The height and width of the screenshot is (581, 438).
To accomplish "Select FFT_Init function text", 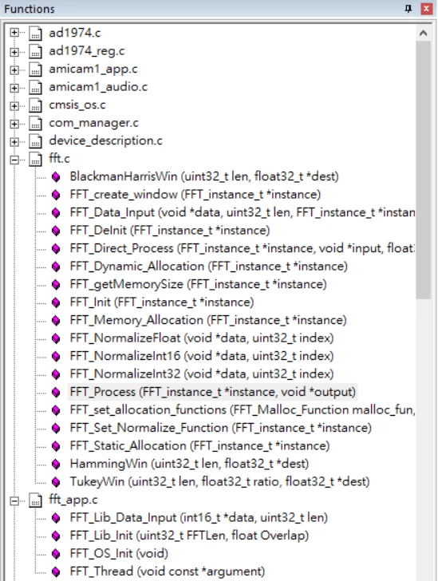I will [x=162, y=302].
